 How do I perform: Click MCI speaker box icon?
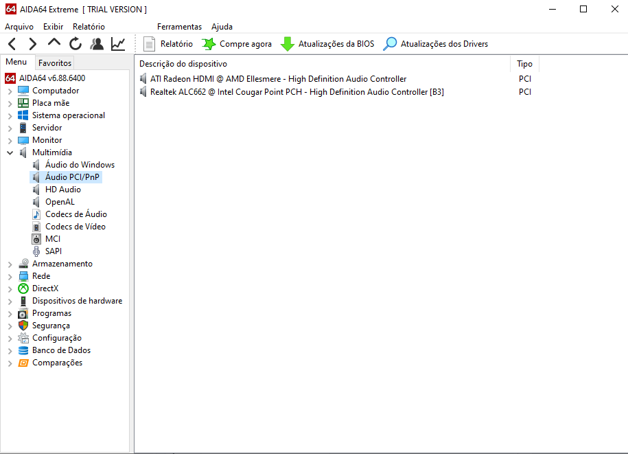(x=36, y=239)
